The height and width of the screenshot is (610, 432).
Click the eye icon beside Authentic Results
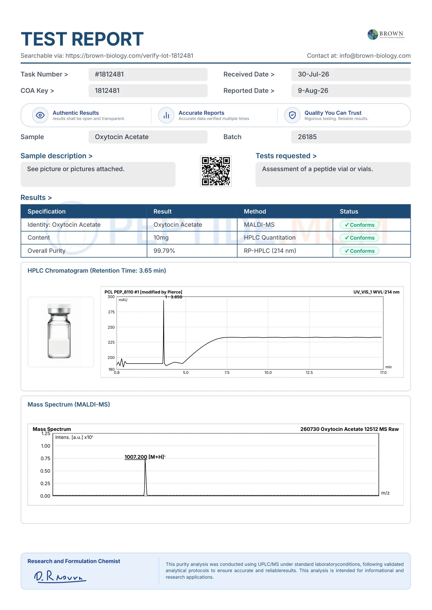[40, 115]
